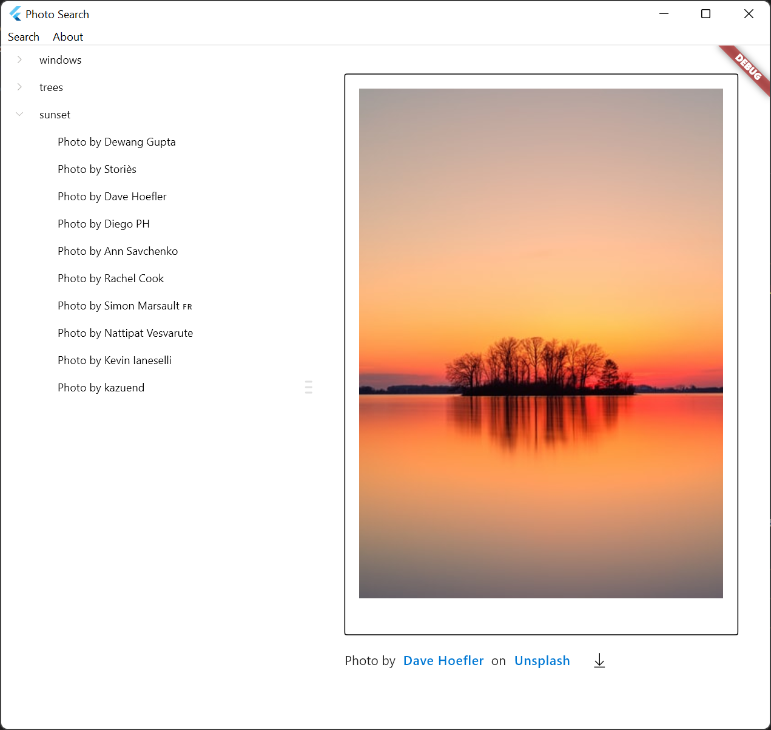Select Photo by Diego PH

pos(104,224)
